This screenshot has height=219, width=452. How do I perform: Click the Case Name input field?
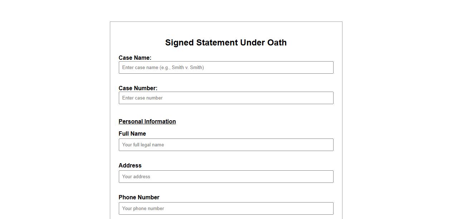[226, 67]
